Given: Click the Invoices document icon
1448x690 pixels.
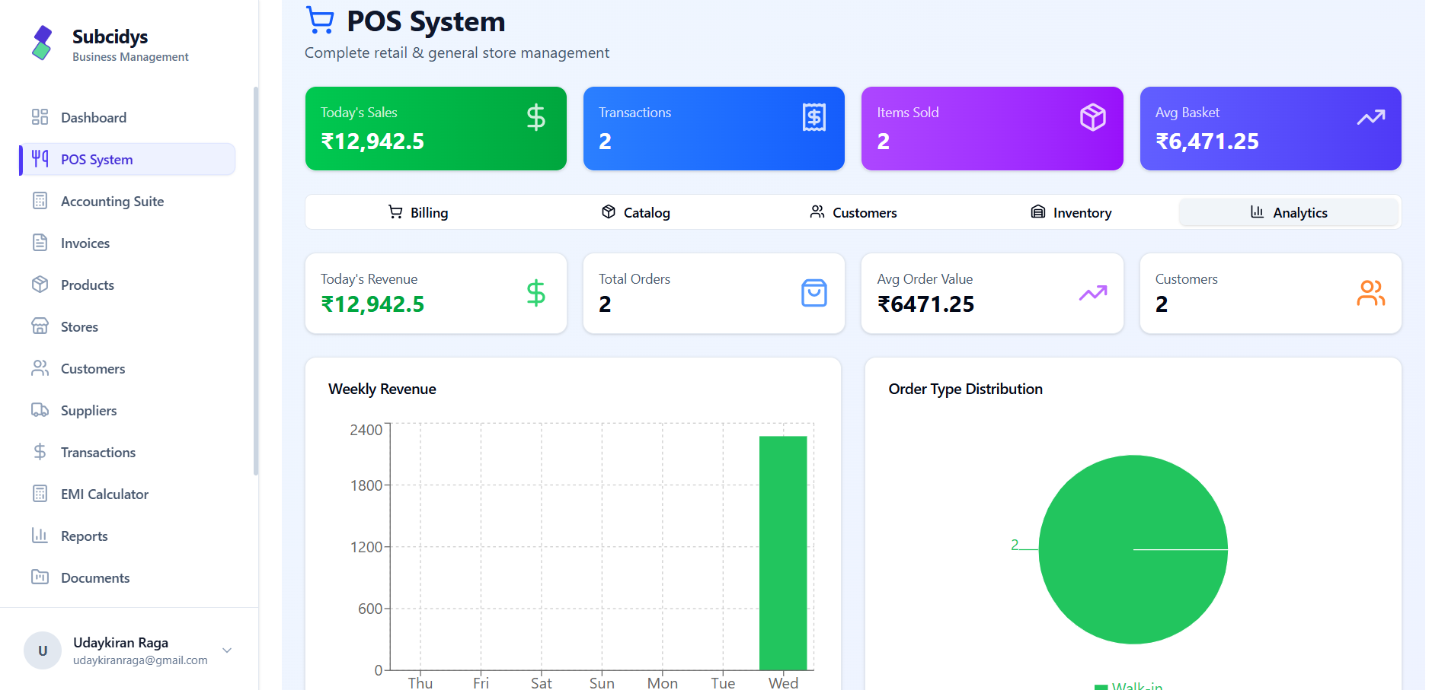Looking at the screenshot, I should click(x=40, y=243).
